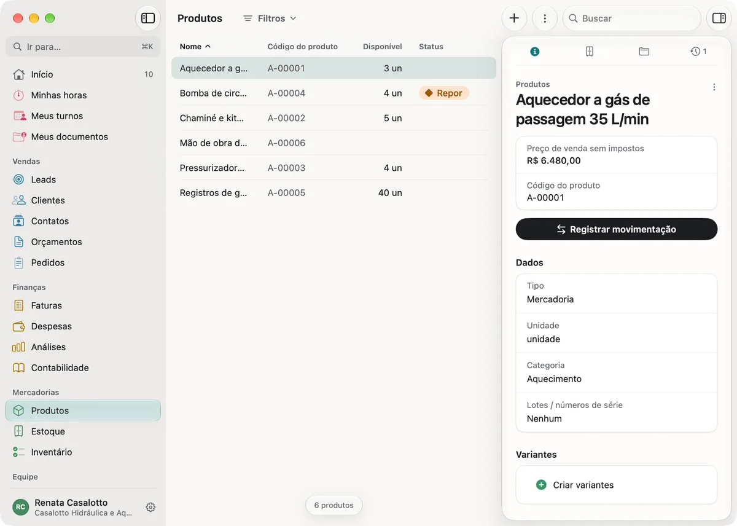
Task: Sort by Status column header
Action: click(x=431, y=47)
